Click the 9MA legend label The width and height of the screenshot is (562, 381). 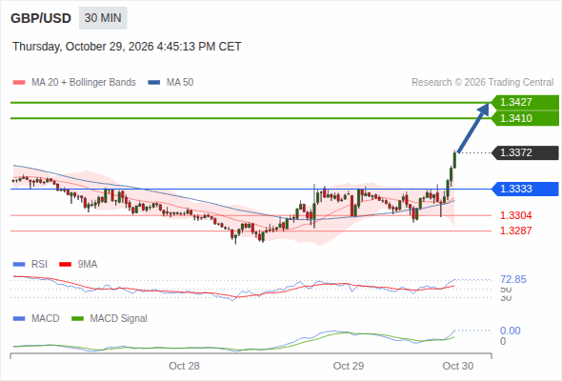[88, 265]
